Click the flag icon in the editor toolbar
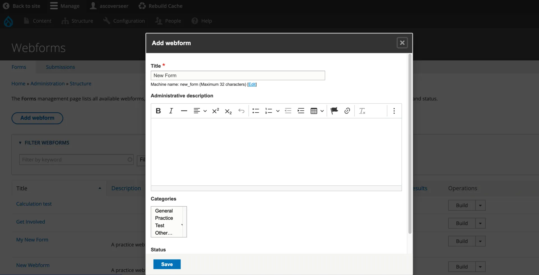 click(x=334, y=111)
